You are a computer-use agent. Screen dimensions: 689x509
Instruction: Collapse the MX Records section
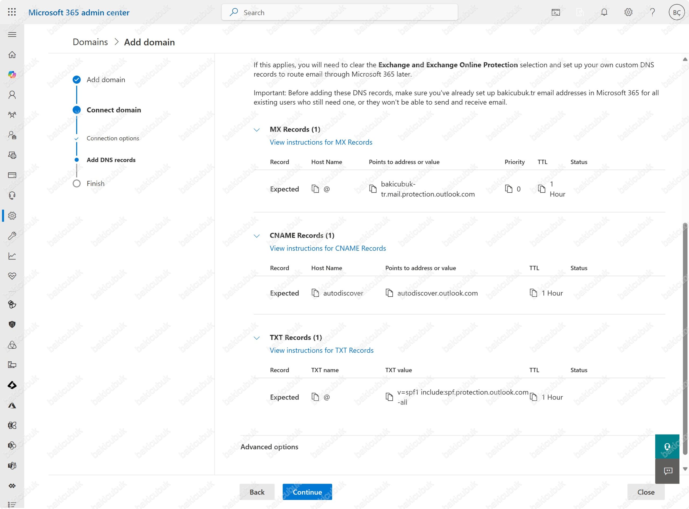(256, 130)
